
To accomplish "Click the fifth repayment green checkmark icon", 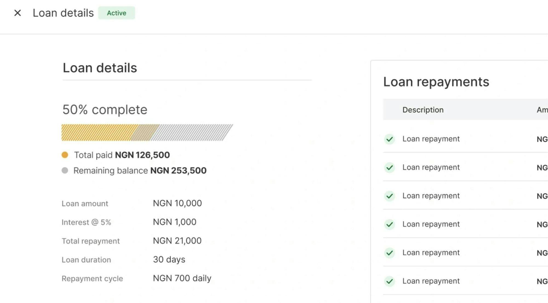I will [389, 253].
